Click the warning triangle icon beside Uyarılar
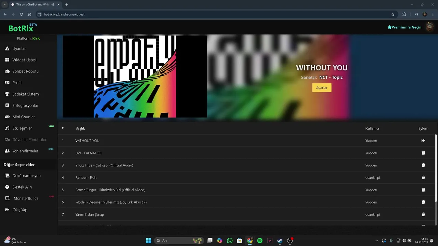The height and width of the screenshot is (246, 438). click(7, 49)
